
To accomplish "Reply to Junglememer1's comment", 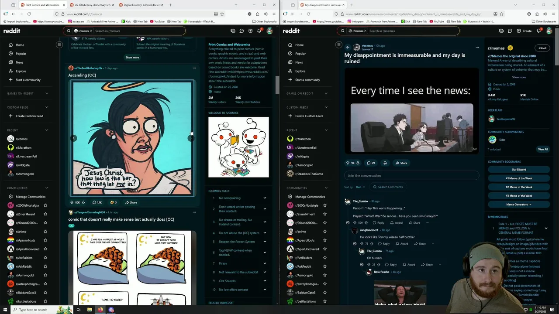I will [x=384, y=244].
